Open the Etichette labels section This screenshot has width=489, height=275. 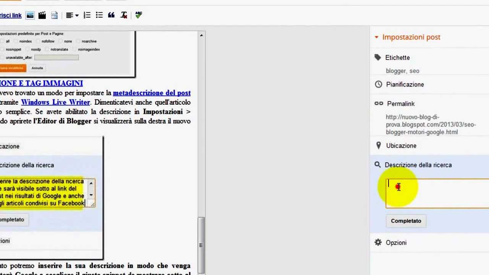click(397, 58)
